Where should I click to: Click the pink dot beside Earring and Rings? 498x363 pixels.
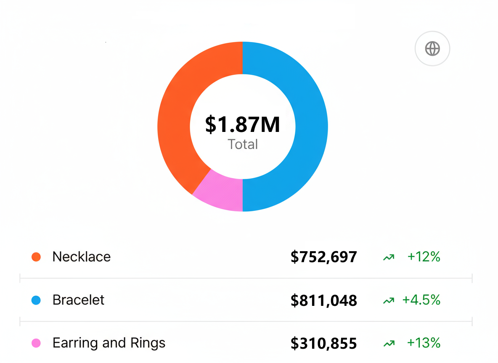coord(36,343)
